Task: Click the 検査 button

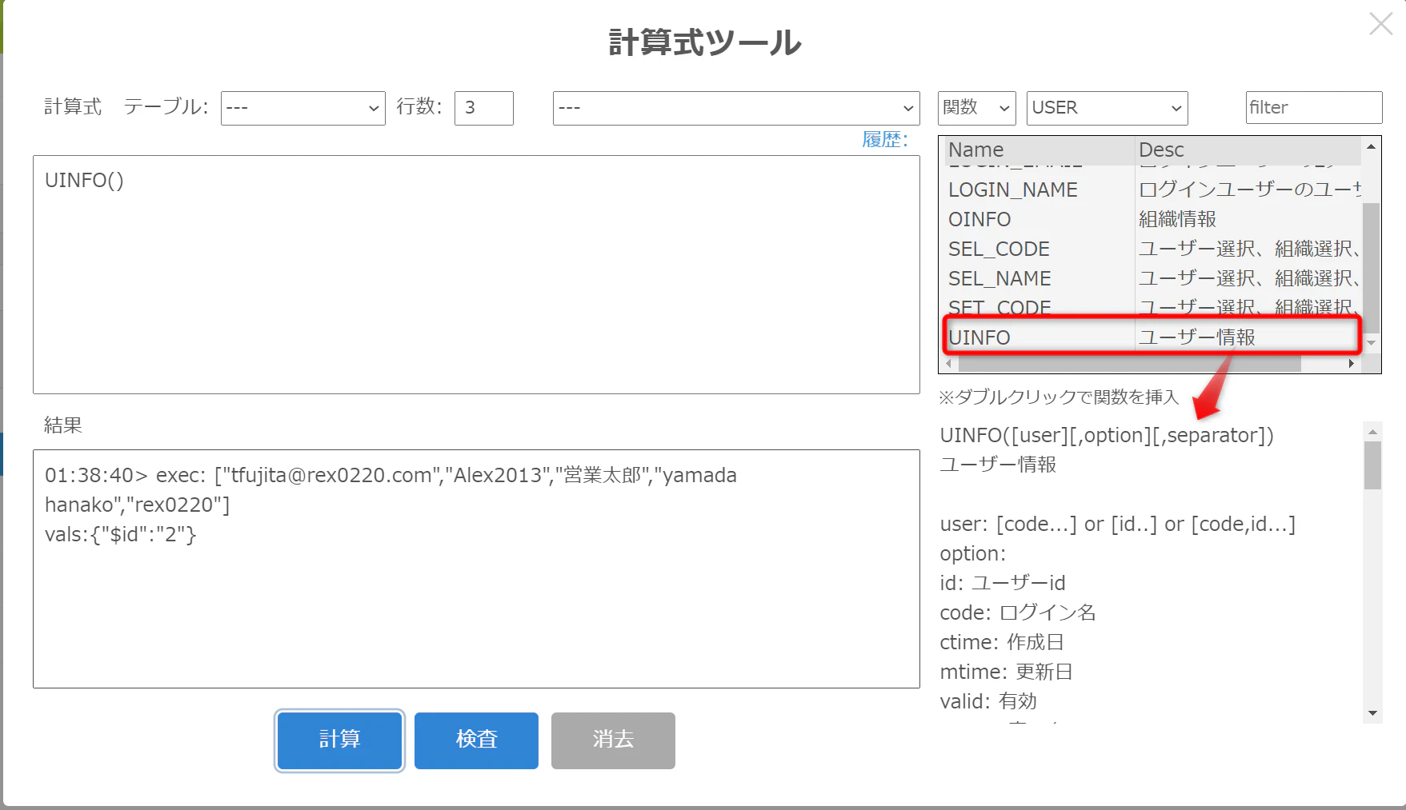Action: 476,740
